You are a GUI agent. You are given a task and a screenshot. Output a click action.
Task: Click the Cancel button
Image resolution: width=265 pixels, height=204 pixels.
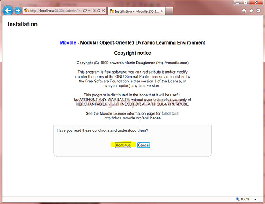pyautogui.click(x=144, y=145)
